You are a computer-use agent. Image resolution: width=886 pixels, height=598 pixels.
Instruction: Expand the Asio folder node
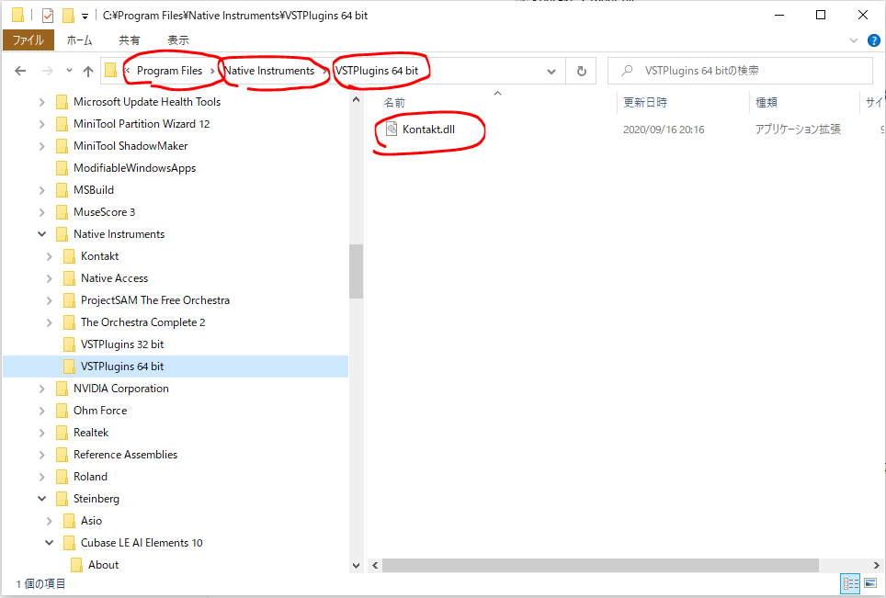(x=49, y=521)
